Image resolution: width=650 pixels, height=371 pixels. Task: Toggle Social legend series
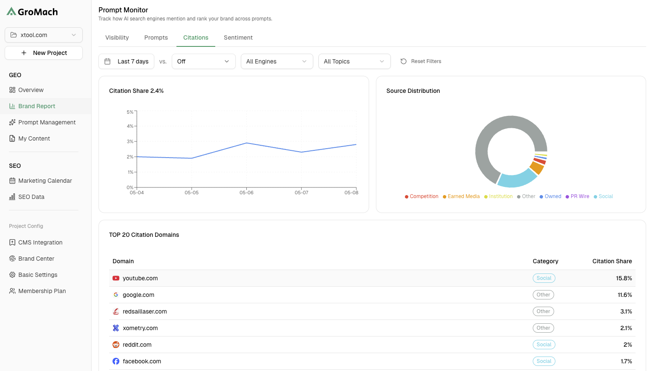(x=603, y=196)
